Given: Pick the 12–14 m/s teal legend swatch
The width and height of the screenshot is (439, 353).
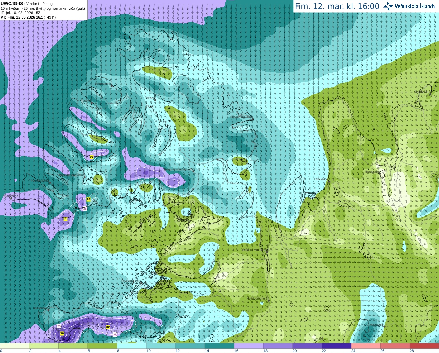Looking at the screenshot, I should pos(190,346).
